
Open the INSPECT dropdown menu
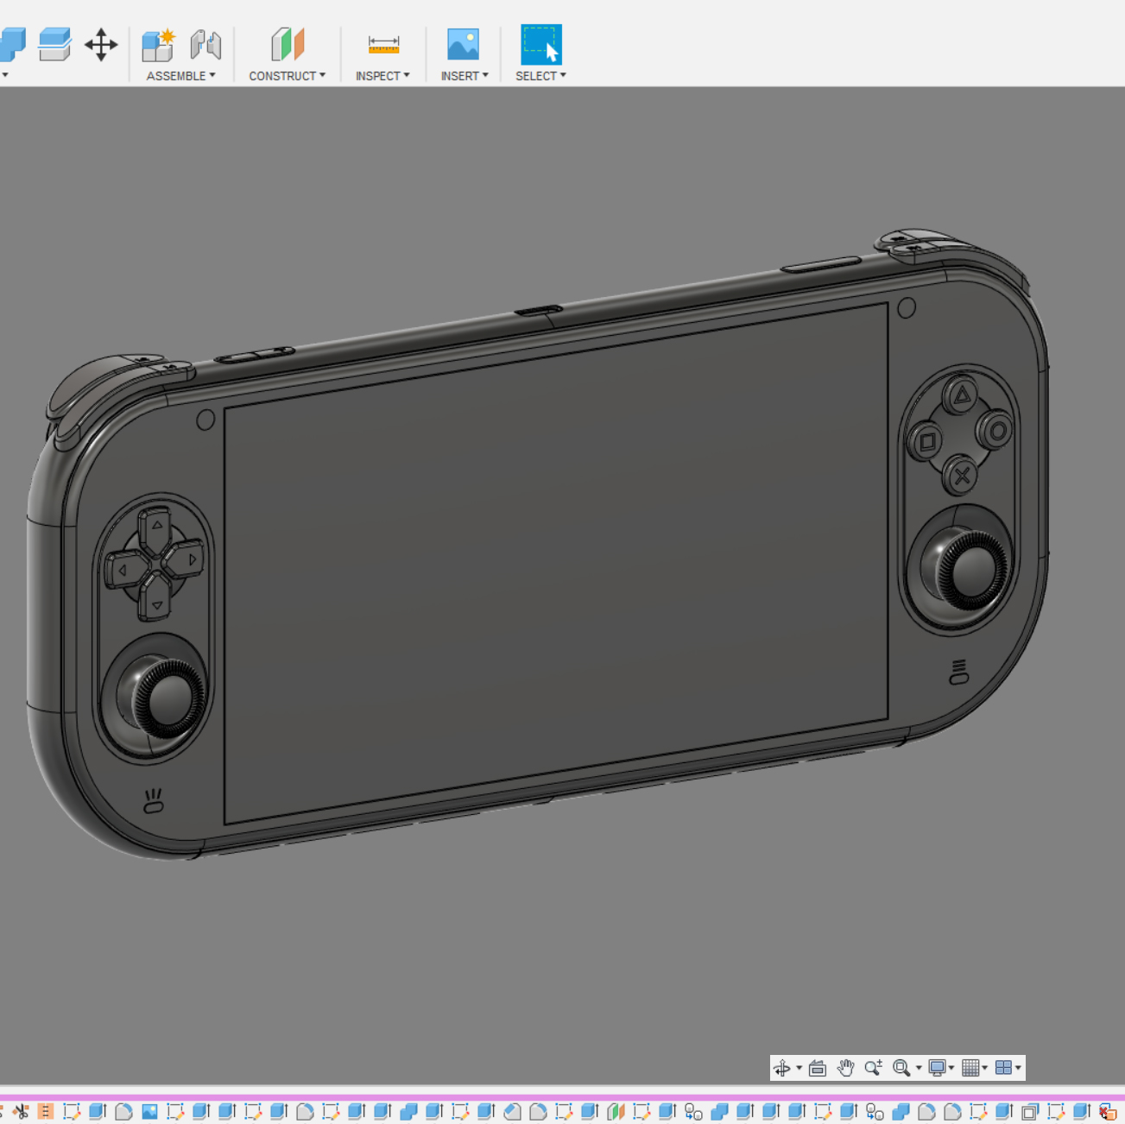click(x=382, y=76)
